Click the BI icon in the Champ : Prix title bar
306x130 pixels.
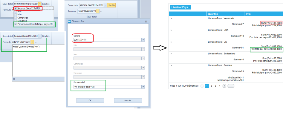coord(69,21)
